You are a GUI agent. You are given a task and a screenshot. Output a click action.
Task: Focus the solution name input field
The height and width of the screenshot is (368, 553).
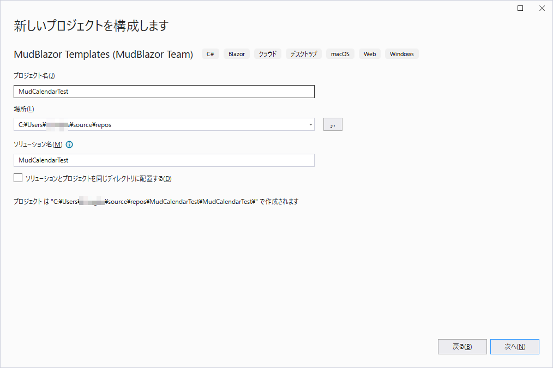[164, 160]
